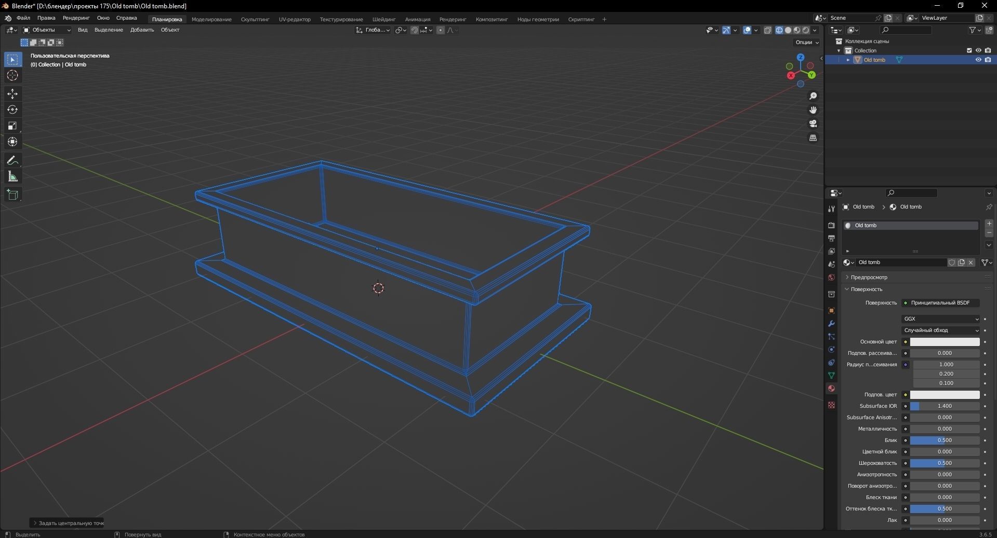Activate the Scale tool

(x=12, y=126)
